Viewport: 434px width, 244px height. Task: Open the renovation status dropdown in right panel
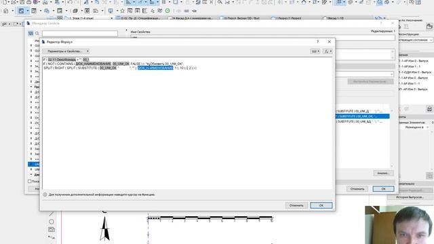pyautogui.click(x=415, y=40)
